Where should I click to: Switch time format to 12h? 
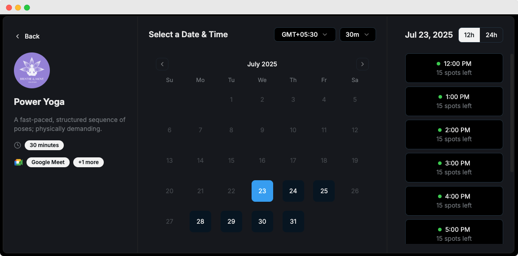469,35
